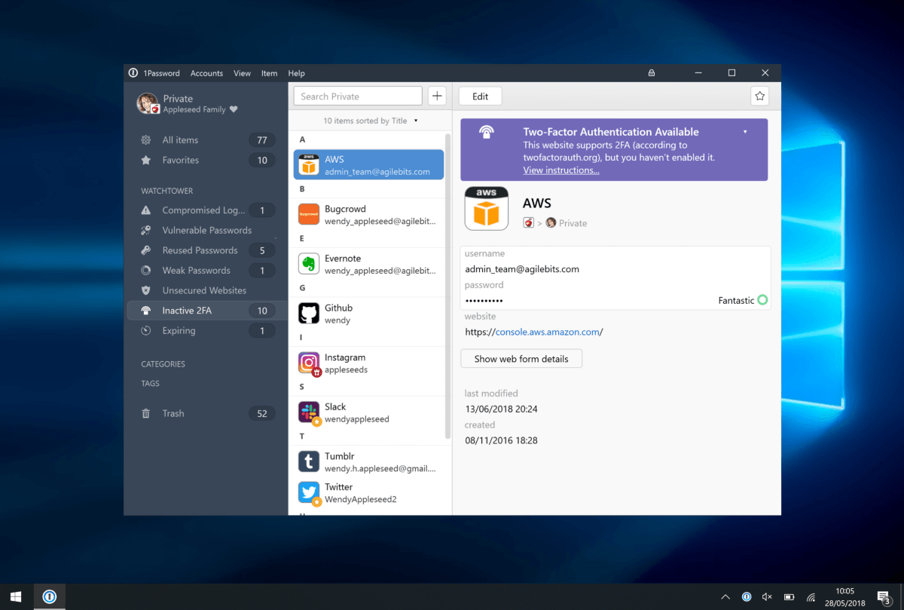Click the Bugcrowd logo icon

click(309, 214)
